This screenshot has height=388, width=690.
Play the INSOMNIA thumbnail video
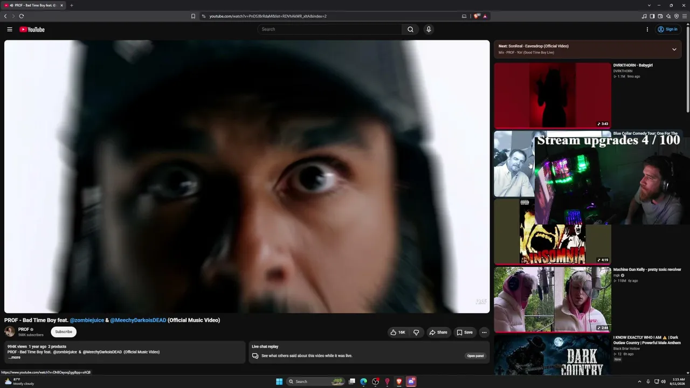tap(553, 232)
